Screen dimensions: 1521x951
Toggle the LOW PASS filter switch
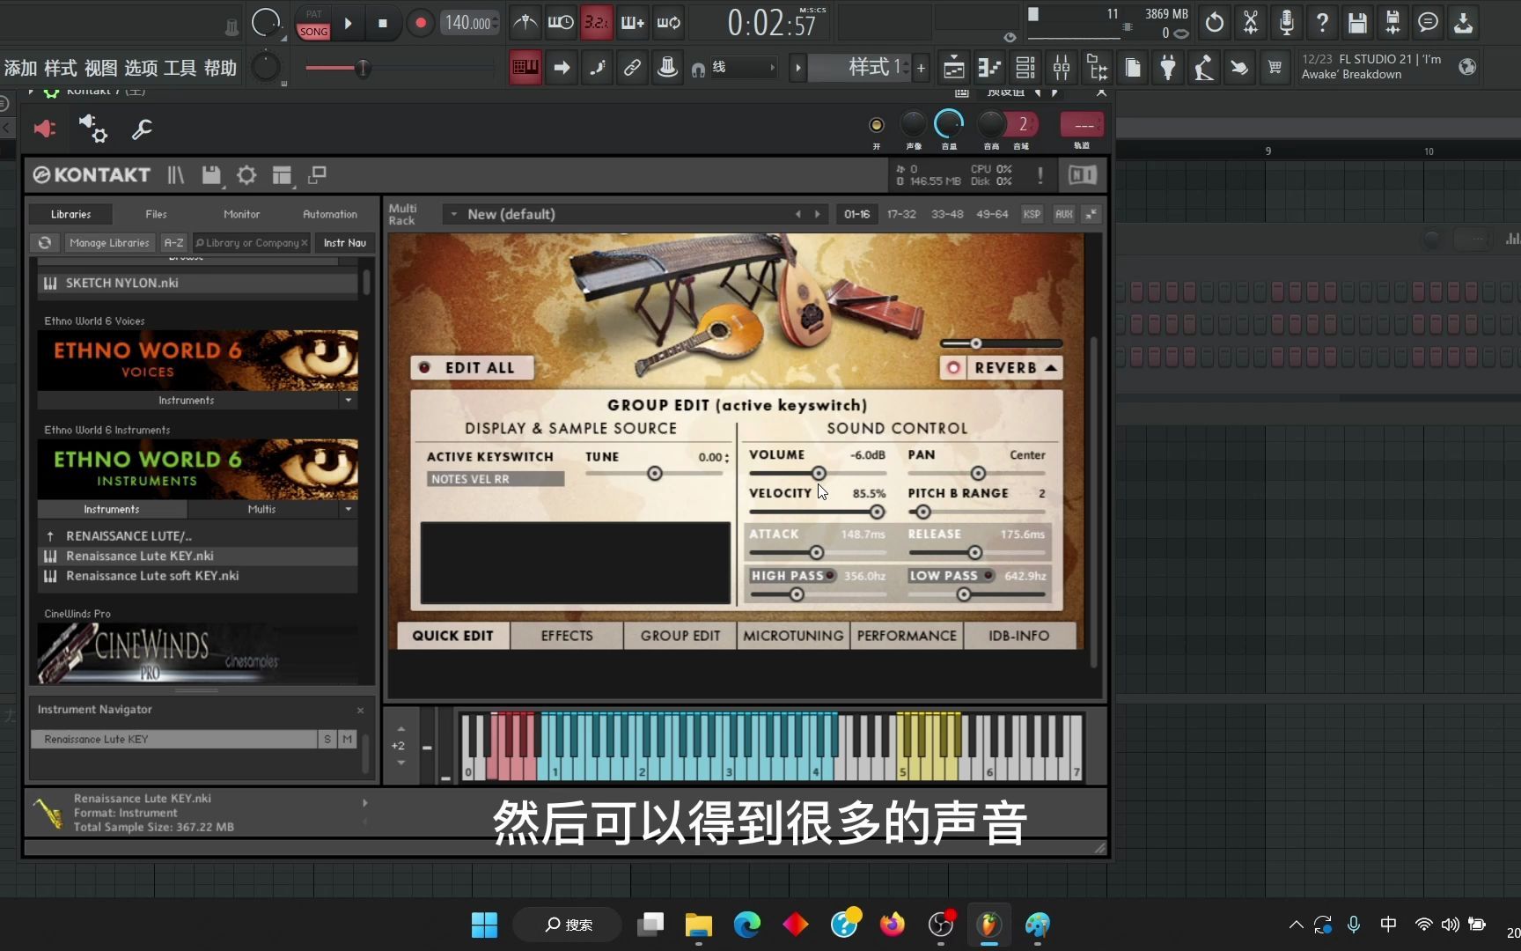988,576
